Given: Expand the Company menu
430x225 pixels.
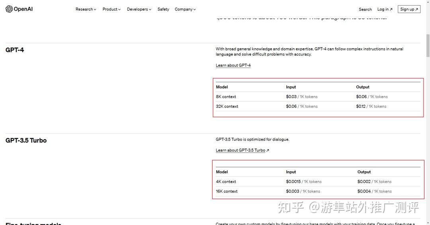Looking at the screenshot, I should click(185, 9).
